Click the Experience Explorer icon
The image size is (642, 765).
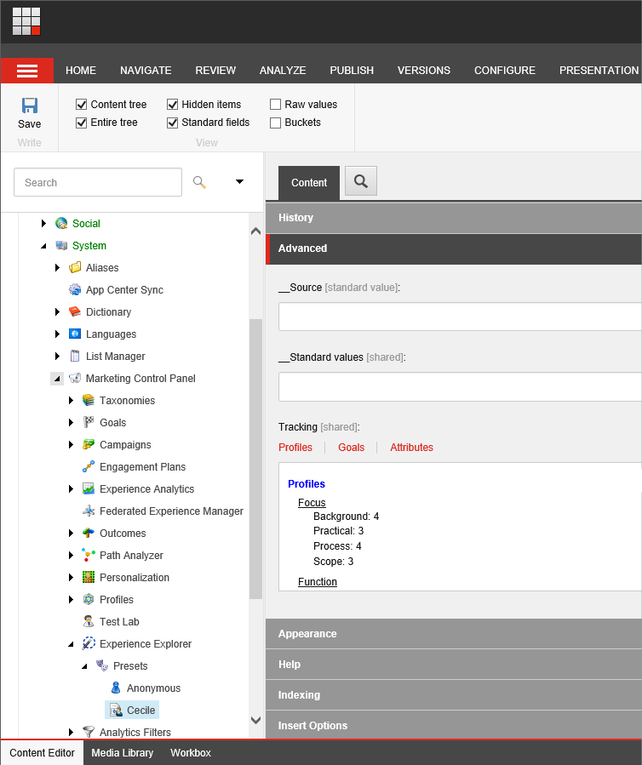pyautogui.click(x=89, y=643)
